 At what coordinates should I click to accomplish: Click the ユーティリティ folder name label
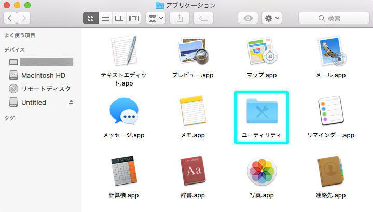(261, 135)
